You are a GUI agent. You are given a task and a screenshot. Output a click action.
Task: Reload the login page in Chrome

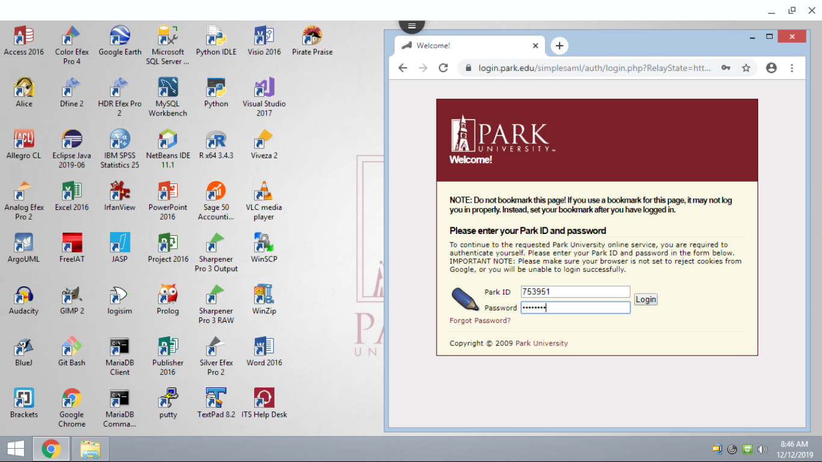click(443, 68)
